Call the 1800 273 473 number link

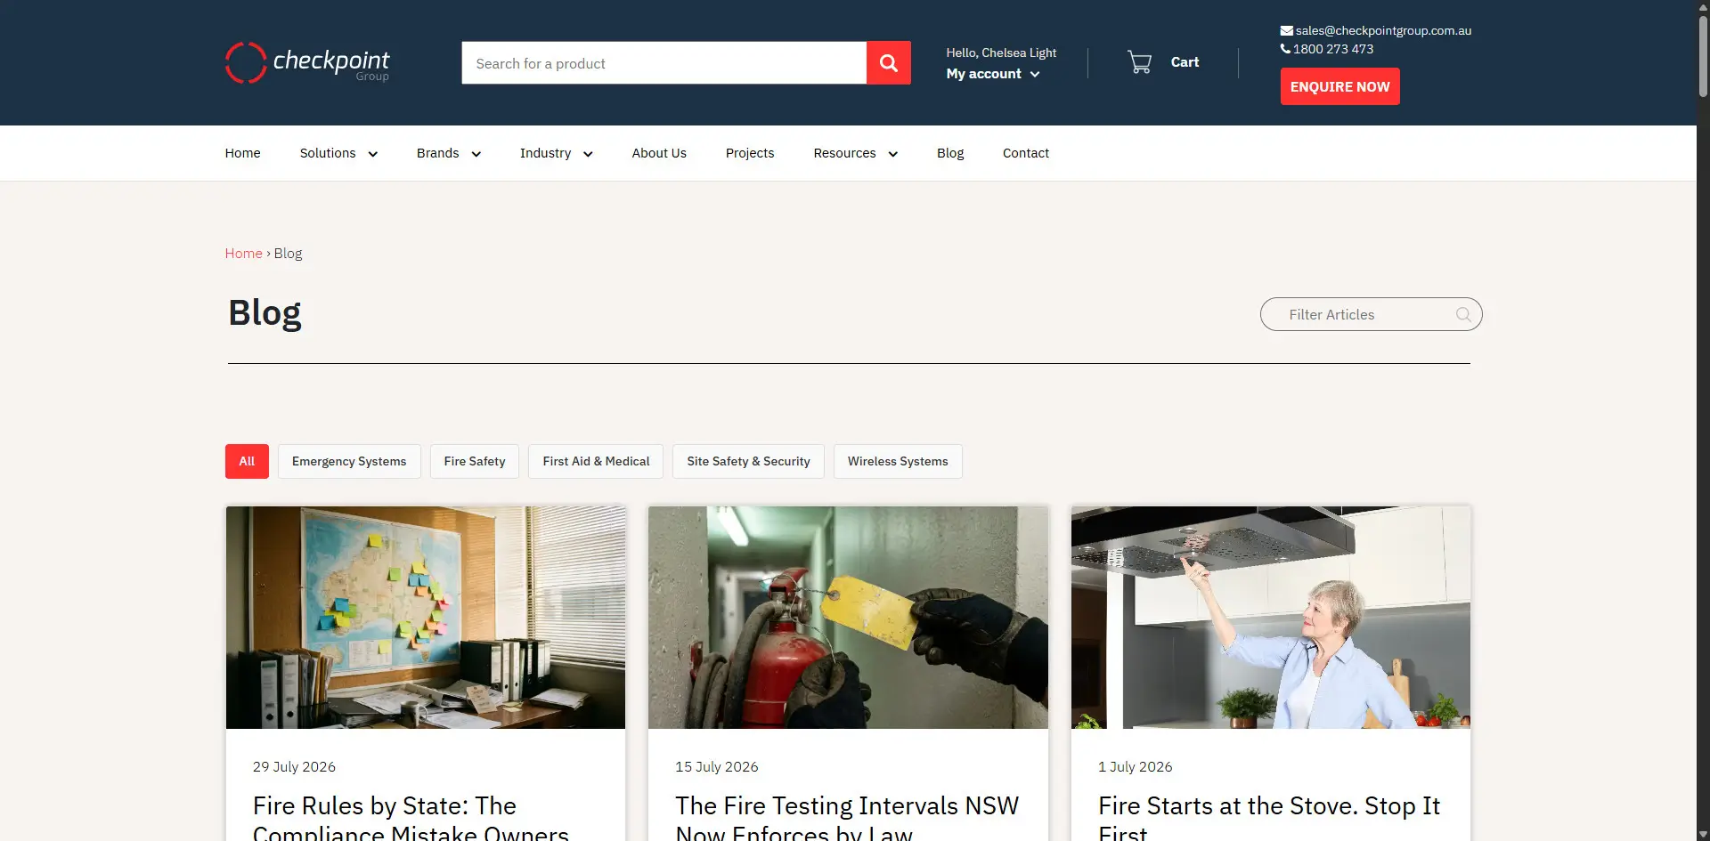[1333, 49]
